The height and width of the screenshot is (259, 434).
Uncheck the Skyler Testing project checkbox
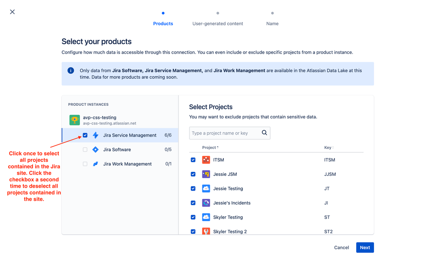click(193, 217)
